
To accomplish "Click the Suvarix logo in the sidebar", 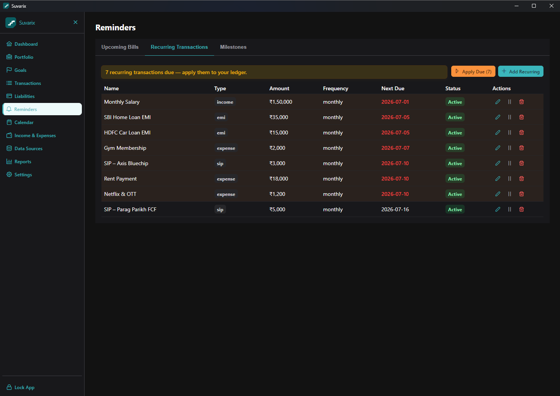I will tap(11, 23).
